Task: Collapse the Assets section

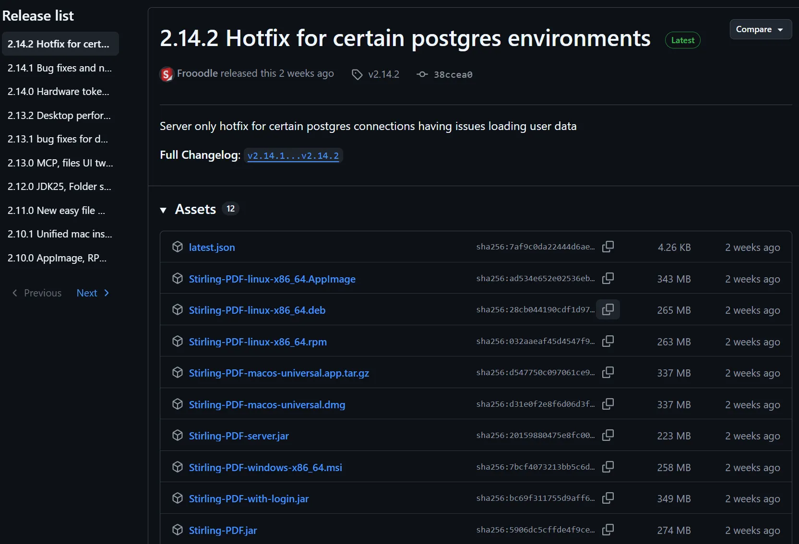Action: (163, 210)
